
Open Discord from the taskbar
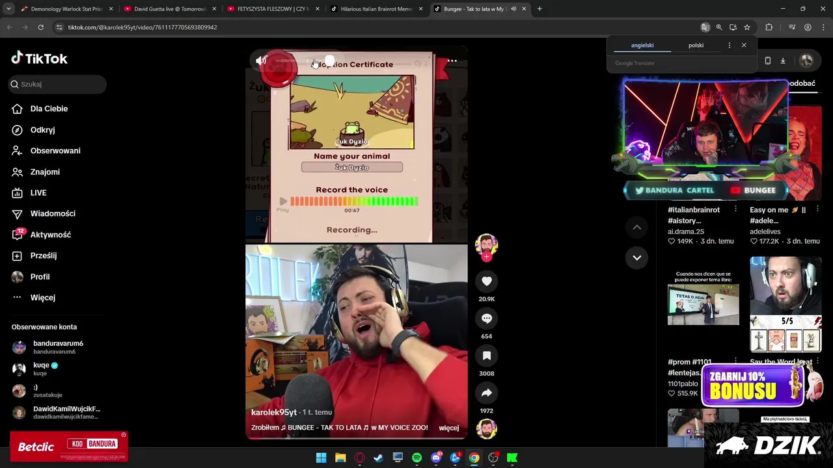pyautogui.click(x=436, y=458)
